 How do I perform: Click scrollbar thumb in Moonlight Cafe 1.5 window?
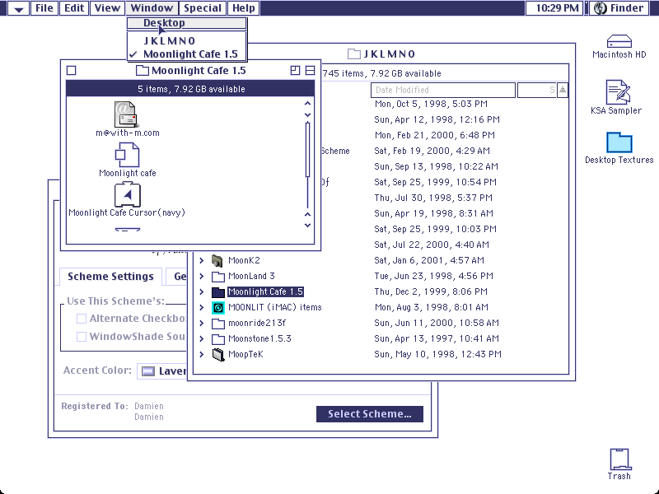point(307,150)
